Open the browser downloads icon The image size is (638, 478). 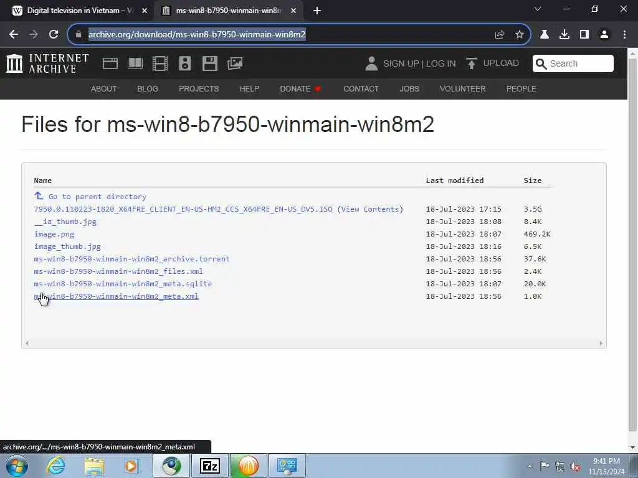564,35
